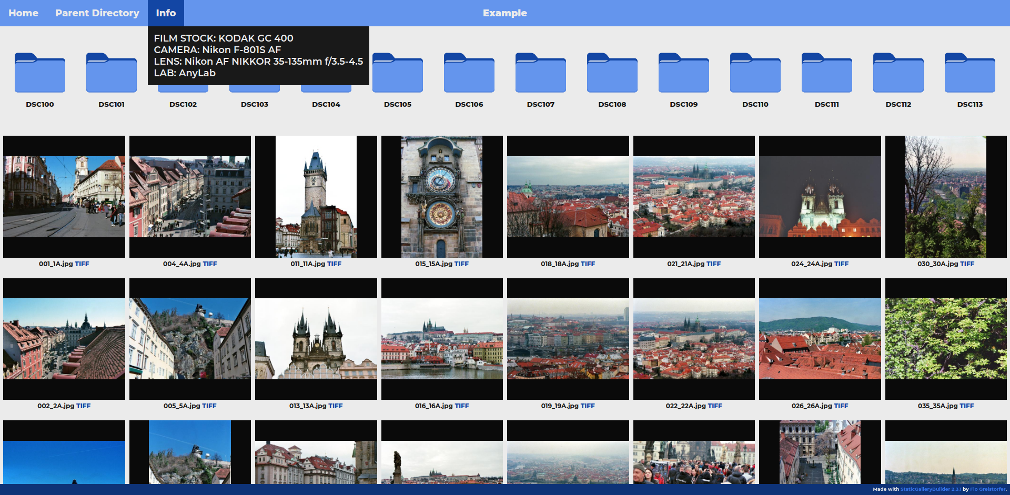Open TIFF link for 035_35A.jpg

(966, 406)
